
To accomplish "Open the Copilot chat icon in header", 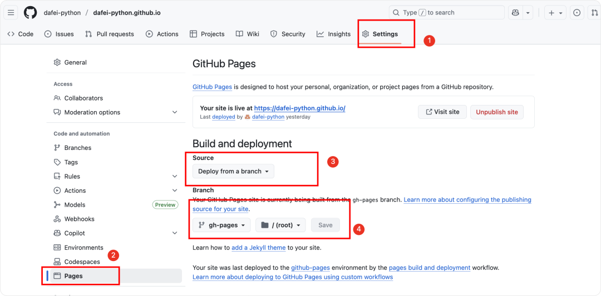I will [x=515, y=13].
